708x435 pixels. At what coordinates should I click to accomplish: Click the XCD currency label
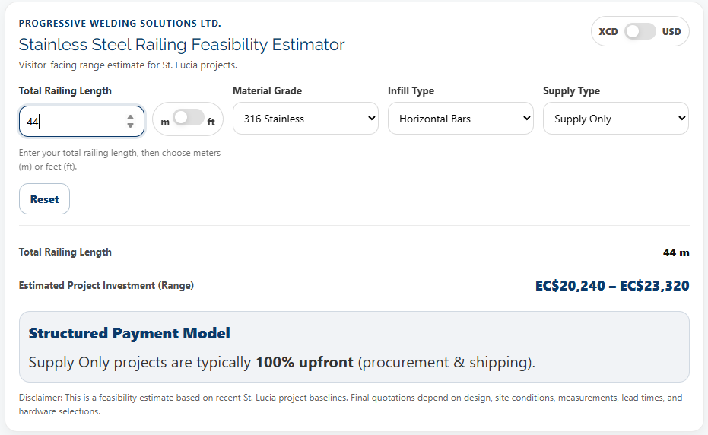pyautogui.click(x=608, y=32)
